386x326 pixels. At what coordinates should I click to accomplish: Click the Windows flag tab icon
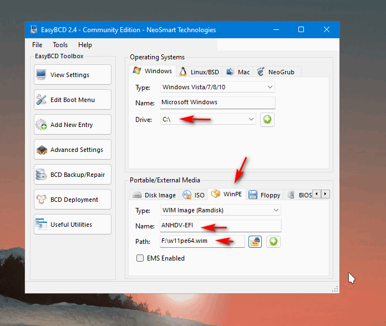pos(137,71)
